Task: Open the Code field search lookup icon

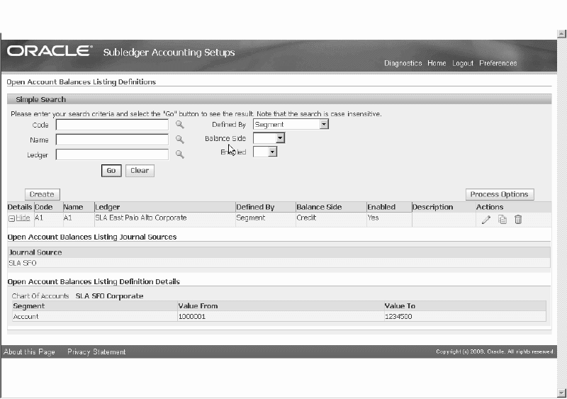Action: click(180, 125)
